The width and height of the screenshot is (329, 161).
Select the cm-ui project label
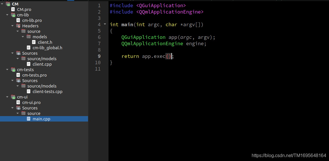pos(22,97)
